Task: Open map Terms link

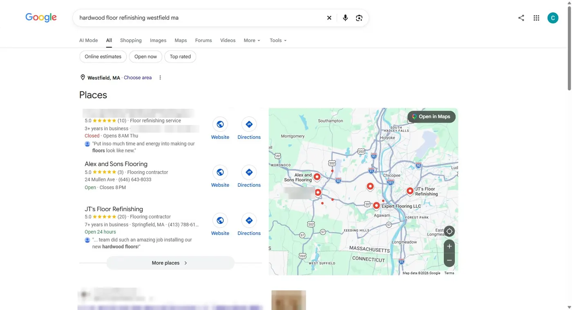Action: (449, 273)
